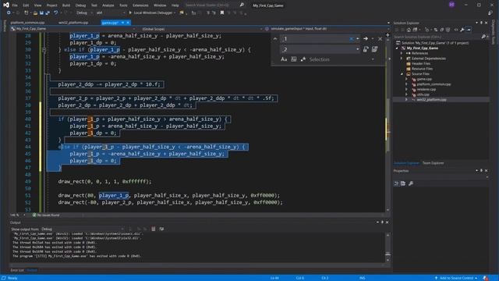Click the Solution Explorer Properties wrench icon
Screen dimensions: 499x281
462,30
